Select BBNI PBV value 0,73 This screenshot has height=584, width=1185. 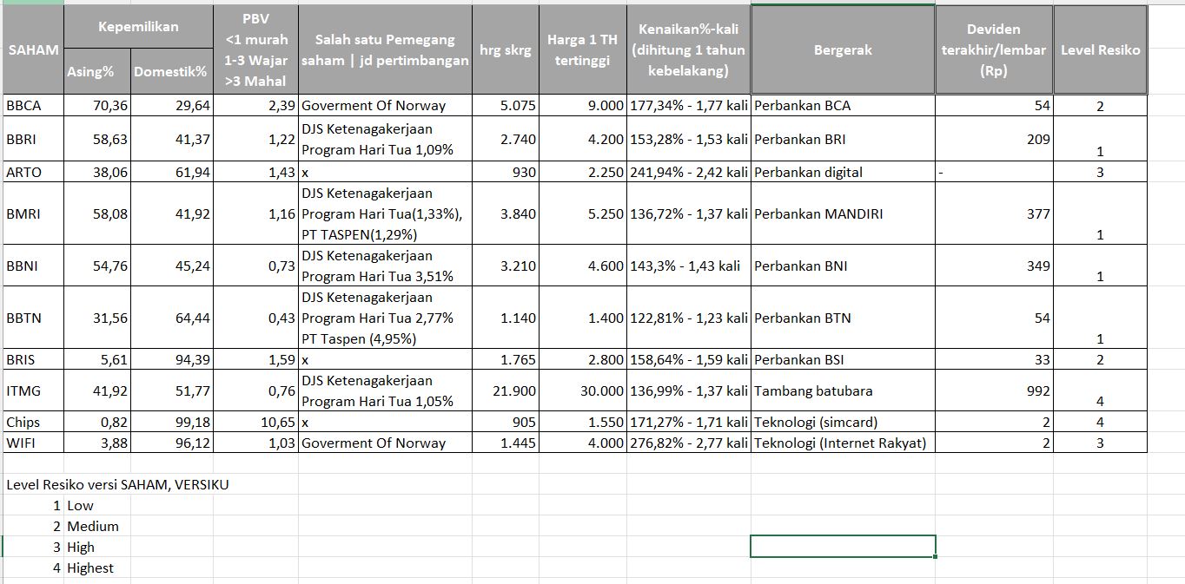pos(256,266)
